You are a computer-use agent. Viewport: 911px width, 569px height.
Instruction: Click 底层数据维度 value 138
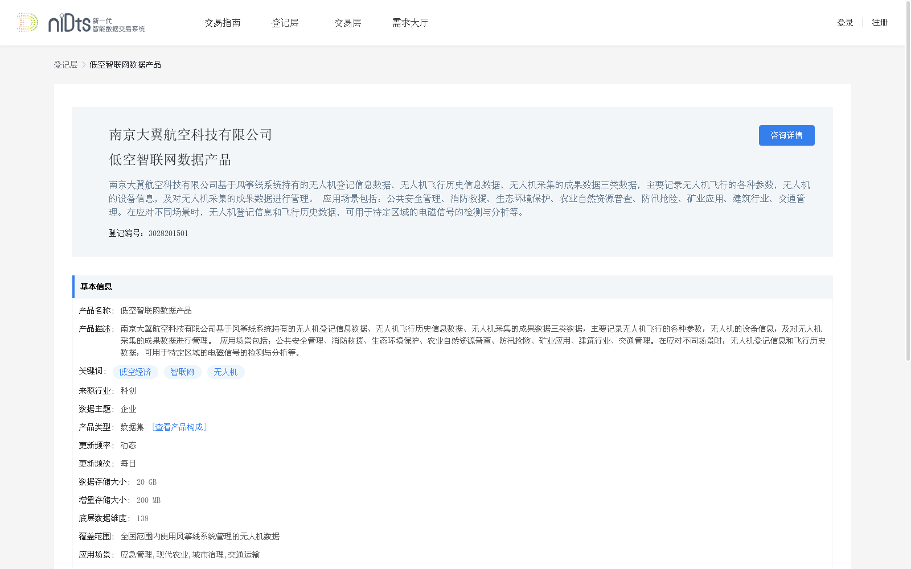tap(142, 518)
